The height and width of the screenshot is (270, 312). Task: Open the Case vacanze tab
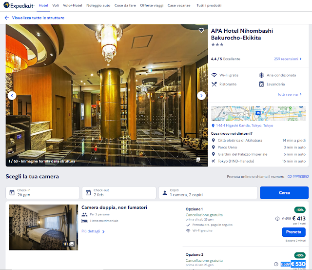coord(179,5)
